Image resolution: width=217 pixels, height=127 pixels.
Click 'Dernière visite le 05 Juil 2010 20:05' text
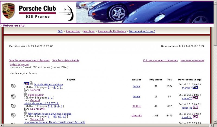coord(31,46)
